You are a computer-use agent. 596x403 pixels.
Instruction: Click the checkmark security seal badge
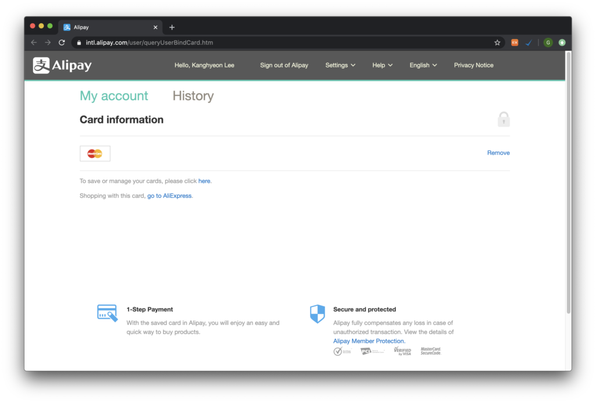pos(342,351)
